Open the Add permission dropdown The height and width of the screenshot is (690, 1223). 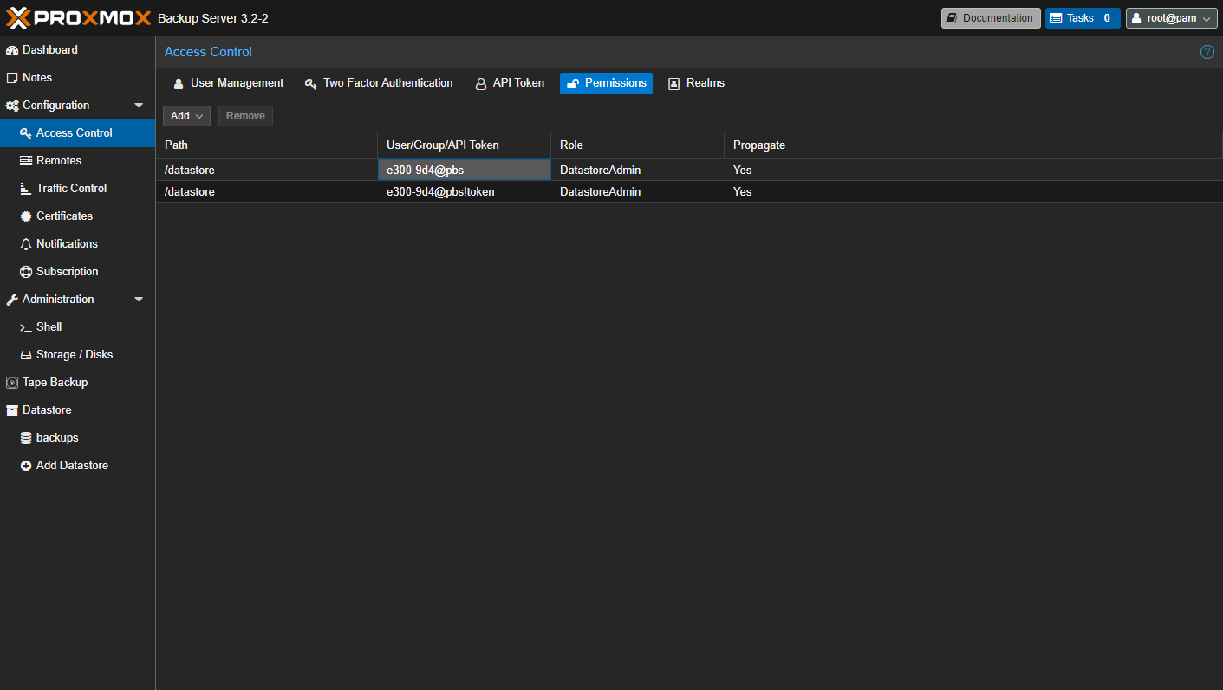click(186, 116)
